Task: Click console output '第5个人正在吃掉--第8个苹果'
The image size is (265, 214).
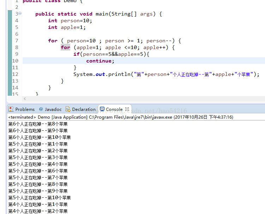Action: (x=38, y=184)
